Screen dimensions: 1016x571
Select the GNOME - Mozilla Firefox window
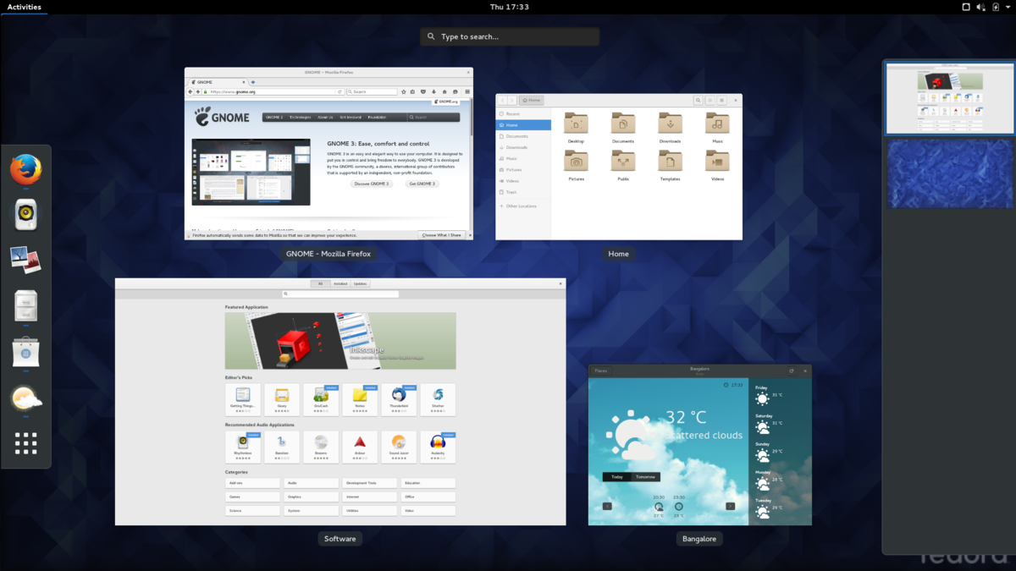pos(329,154)
